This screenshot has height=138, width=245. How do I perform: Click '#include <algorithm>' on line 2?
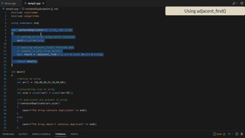[25, 16]
